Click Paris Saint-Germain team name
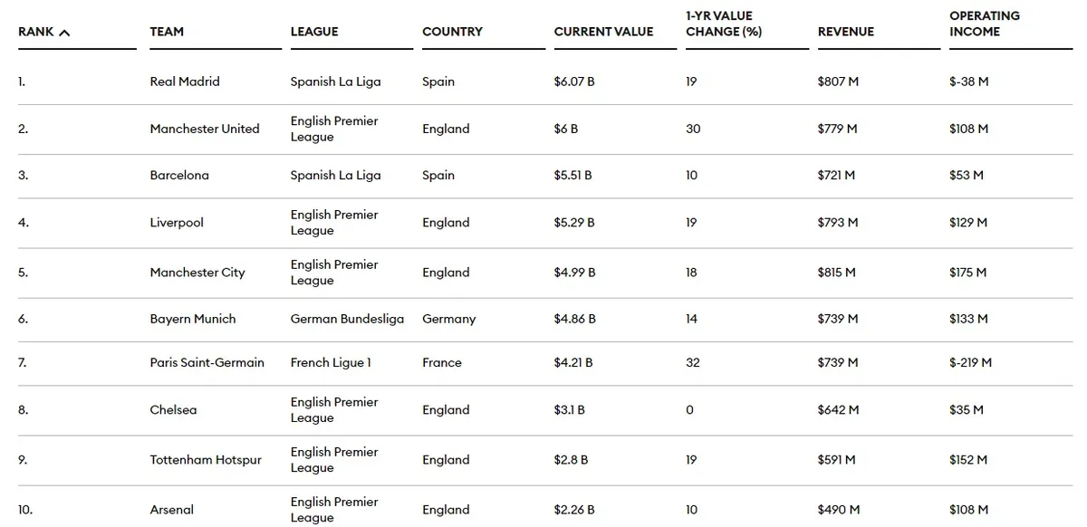 click(207, 362)
